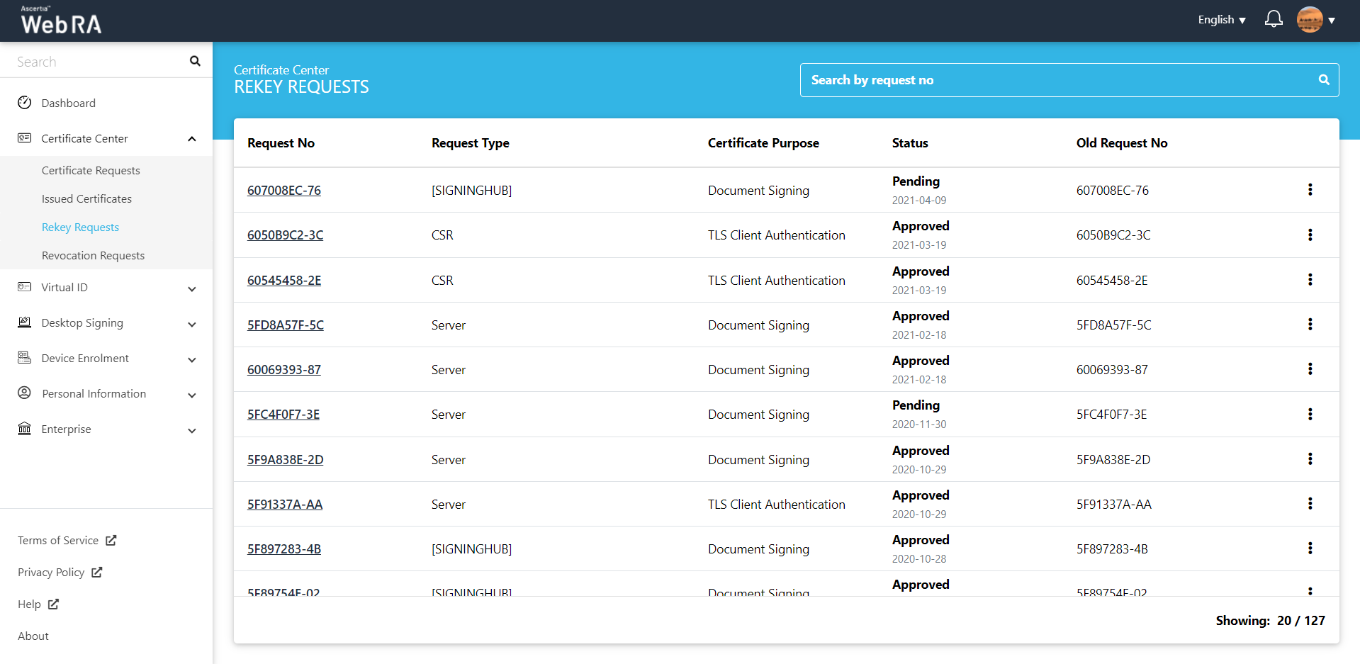Open the English language dropdown
This screenshot has height=664, width=1360.
pos(1221,20)
